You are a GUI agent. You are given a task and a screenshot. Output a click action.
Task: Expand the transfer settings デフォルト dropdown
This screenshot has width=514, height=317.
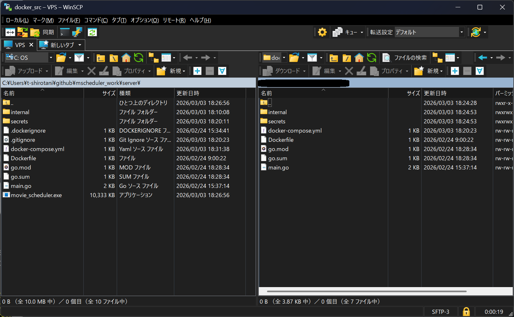coord(462,32)
